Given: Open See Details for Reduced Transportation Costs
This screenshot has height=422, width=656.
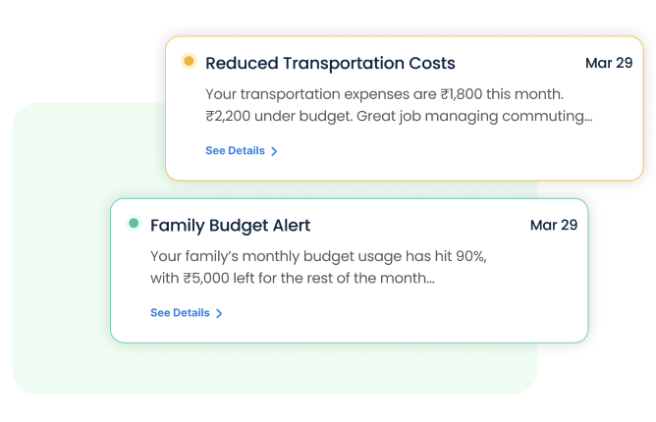Looking at the screenshot, I should click(x=236, y=151).
